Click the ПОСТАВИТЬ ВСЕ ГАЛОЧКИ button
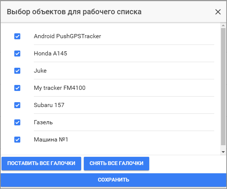Viewport: 227px width, 189px height. 41,164
